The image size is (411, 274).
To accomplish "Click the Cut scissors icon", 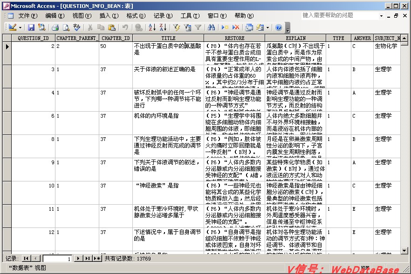I will click(90, 27).
